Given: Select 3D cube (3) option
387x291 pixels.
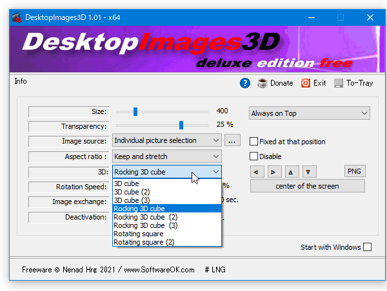Looking at the screenshot, I should pyautogui.click(x=167, y=200).
